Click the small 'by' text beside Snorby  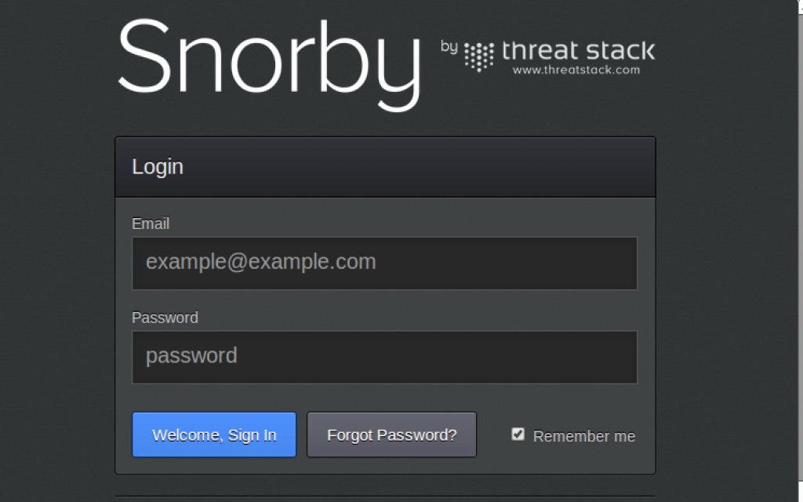point(449,47)
